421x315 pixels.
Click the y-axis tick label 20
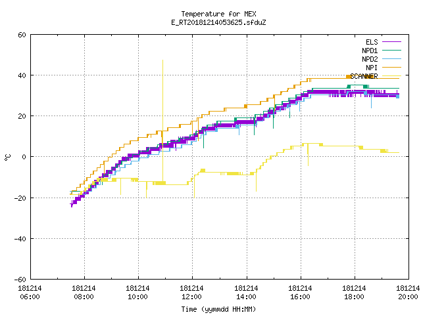click(x=22, y=116)
